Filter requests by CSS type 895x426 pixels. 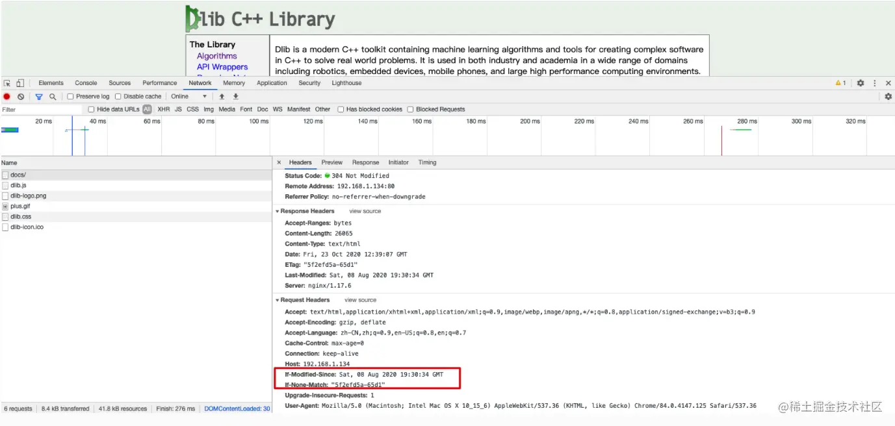(x=192, y=109)
